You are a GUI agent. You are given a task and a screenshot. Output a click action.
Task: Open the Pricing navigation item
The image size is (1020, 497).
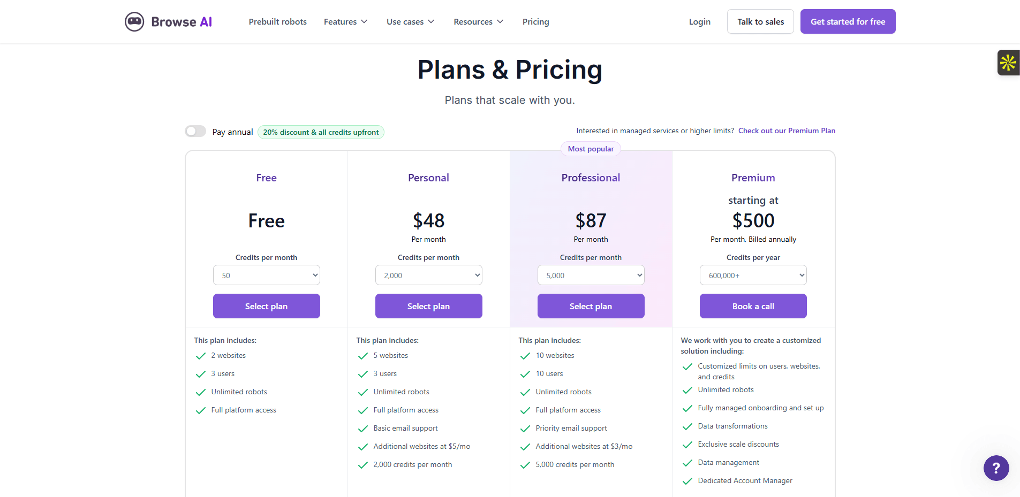tap(535, 22)
